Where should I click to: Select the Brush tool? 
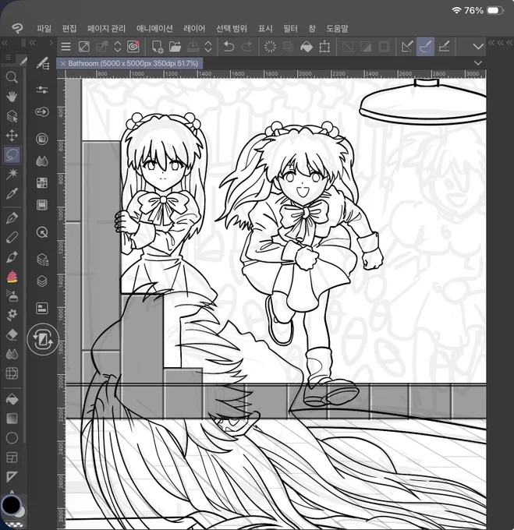tap(12, 257)
